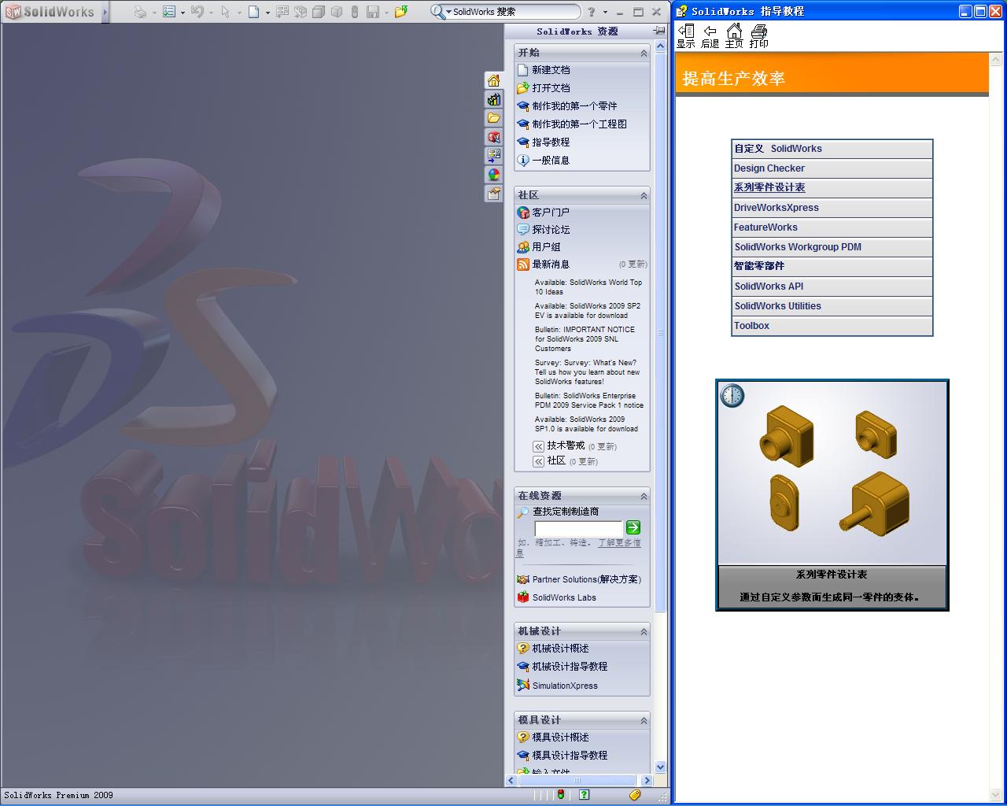Expand the 技术警戒 news group

pos(538,446)
